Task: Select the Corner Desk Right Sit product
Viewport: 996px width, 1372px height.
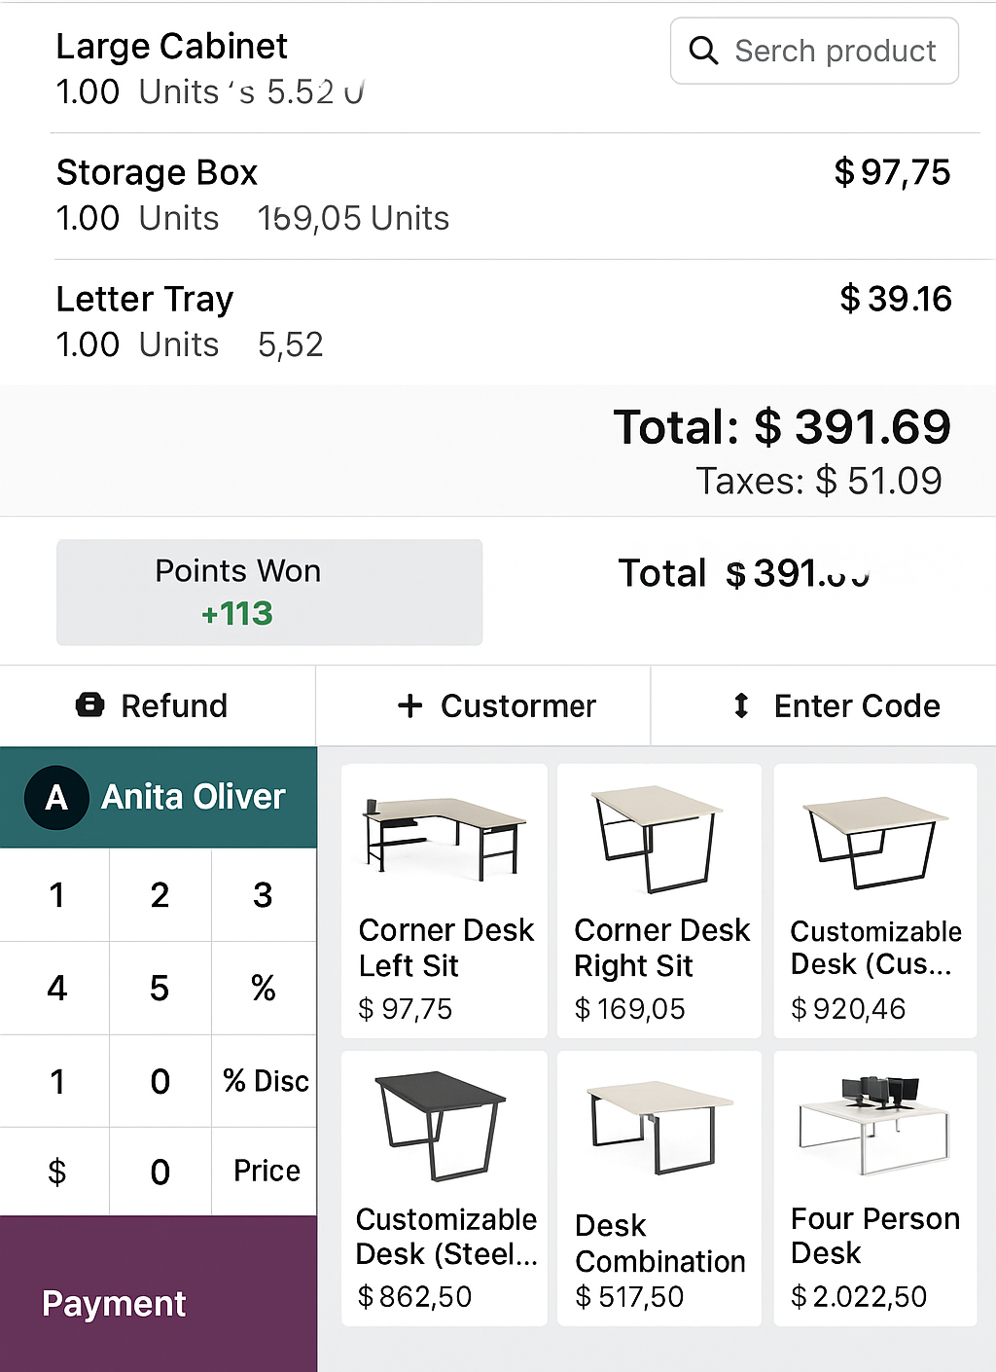Action: (x=659, y=901)
